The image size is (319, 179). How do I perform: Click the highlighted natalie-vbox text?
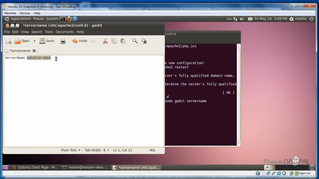coord(39,58)
